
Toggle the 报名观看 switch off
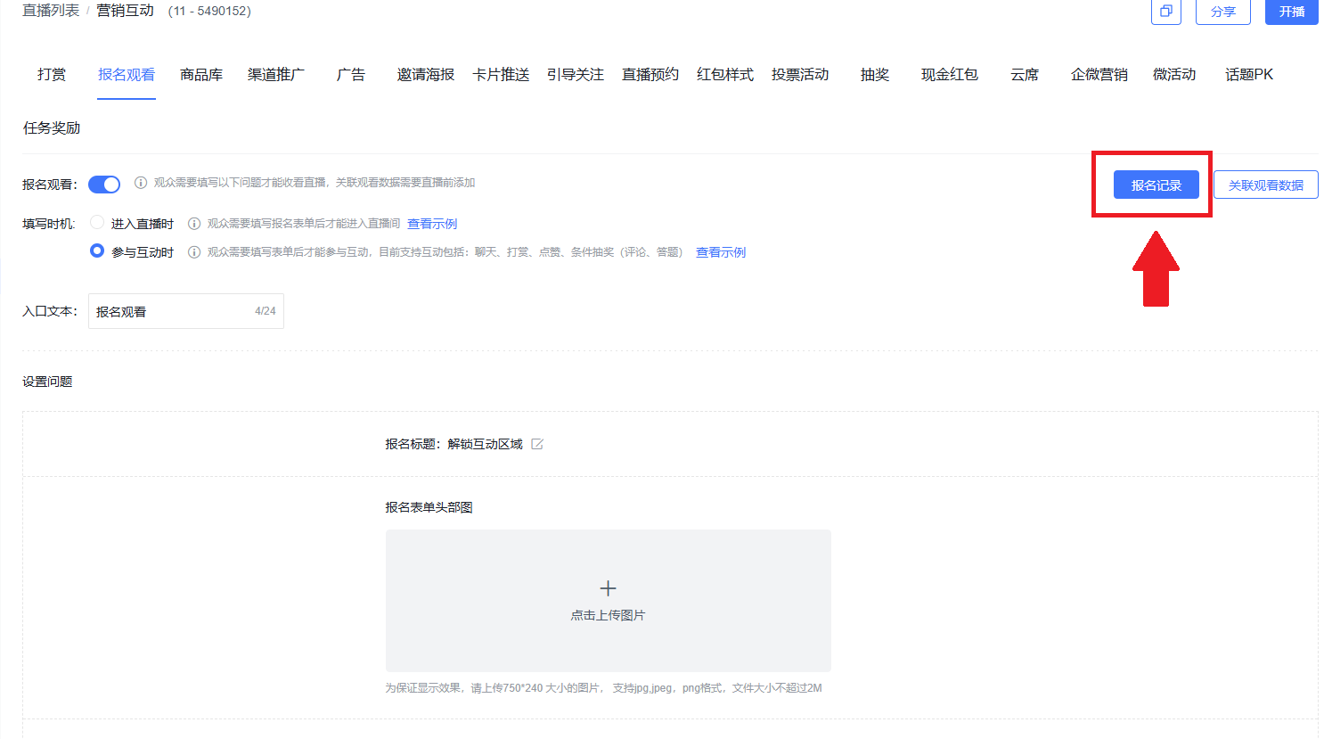click(x=104, y=185)
